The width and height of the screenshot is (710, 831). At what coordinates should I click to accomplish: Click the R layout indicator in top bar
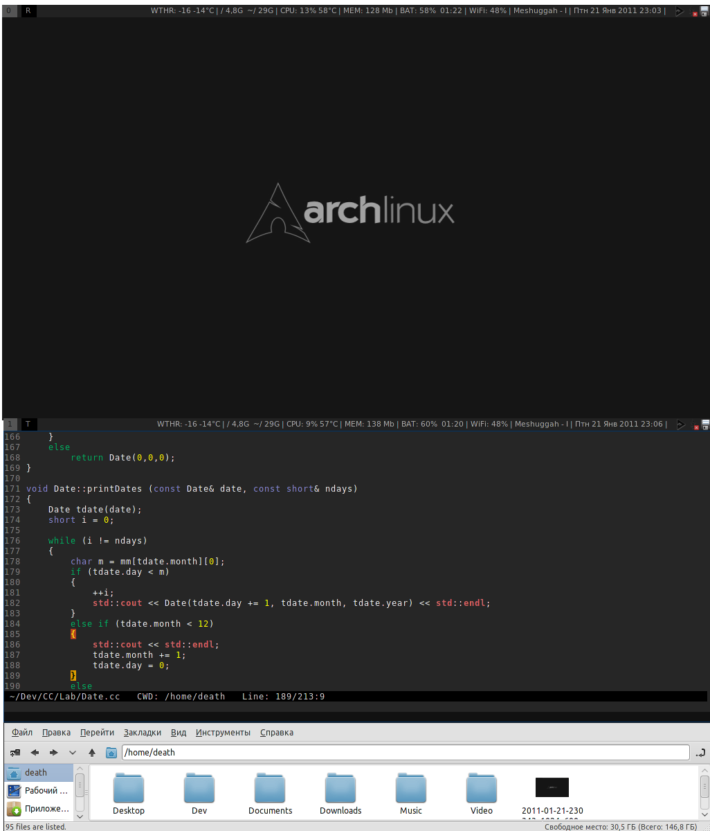[x=28, y=10]
